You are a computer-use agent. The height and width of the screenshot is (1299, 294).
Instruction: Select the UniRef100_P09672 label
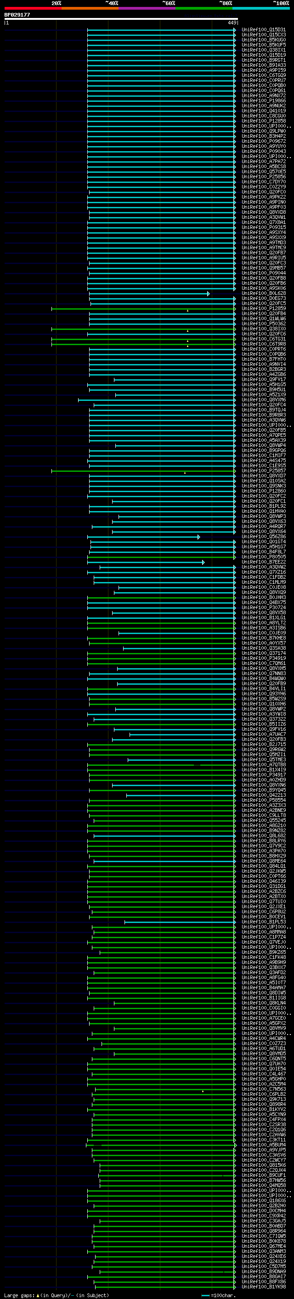(x=264, y=141)
